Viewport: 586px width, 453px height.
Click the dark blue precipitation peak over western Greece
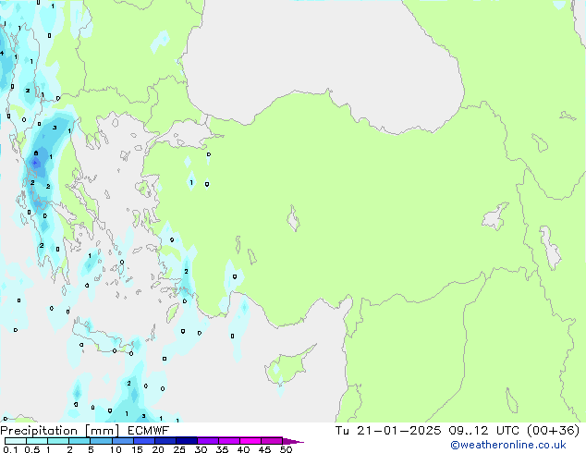36,163
